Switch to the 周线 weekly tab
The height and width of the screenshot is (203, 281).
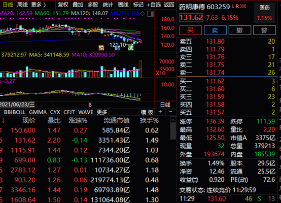click(x=22, y=5)
